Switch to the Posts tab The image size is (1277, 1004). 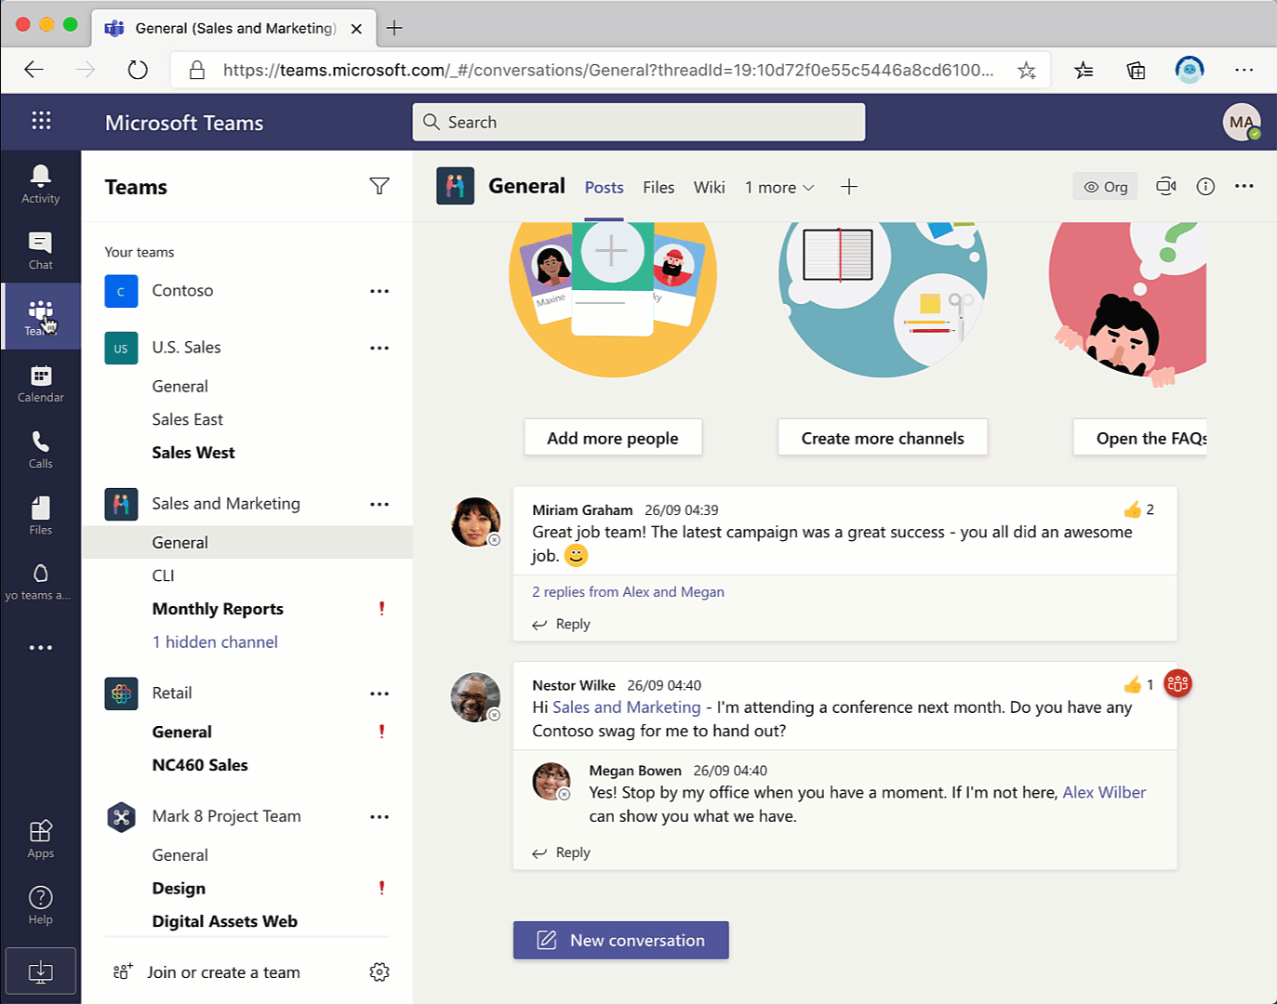[x=604, y=188]
